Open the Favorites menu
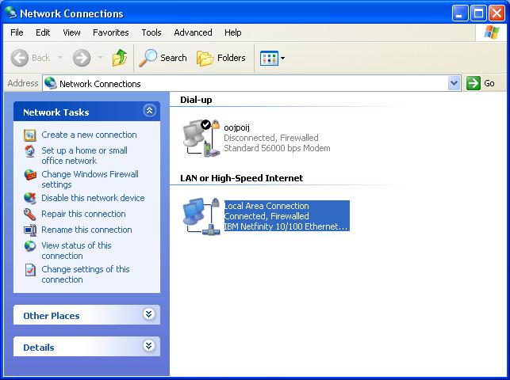The height and width of the screenshot is (380, 510). click(110, 32)
